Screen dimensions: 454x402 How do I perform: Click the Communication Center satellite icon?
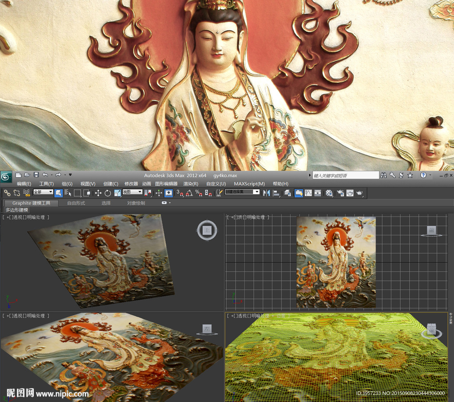coord(401,175)
